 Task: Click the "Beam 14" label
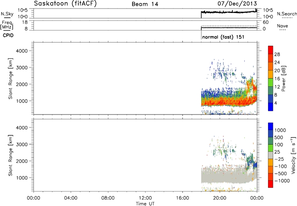click(x=145, y=4)
